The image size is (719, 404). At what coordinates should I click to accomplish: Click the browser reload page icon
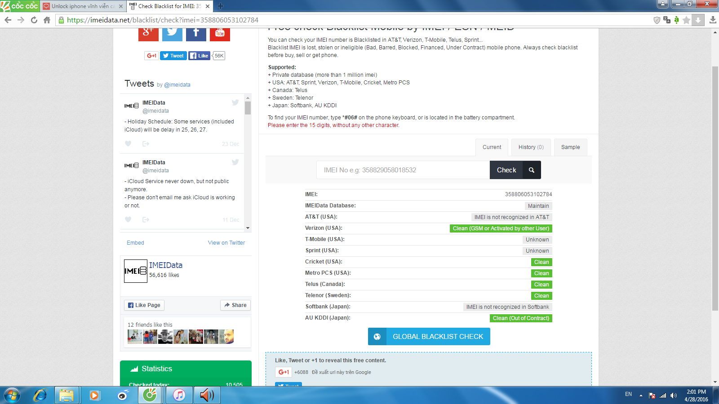34,20
